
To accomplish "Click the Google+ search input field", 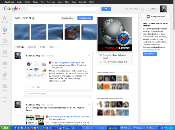I will (x=64, y=9).
